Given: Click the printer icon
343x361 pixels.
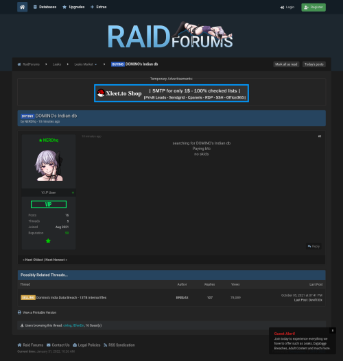Looking at the screenshot, I should coord(19,312).
